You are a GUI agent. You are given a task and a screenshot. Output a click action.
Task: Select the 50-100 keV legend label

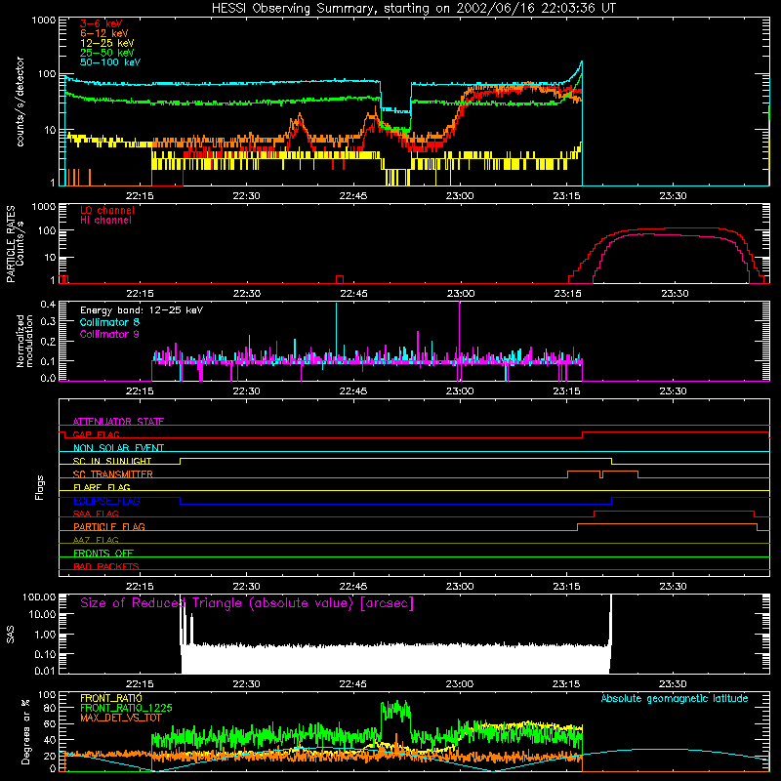[x=110, y=62]
